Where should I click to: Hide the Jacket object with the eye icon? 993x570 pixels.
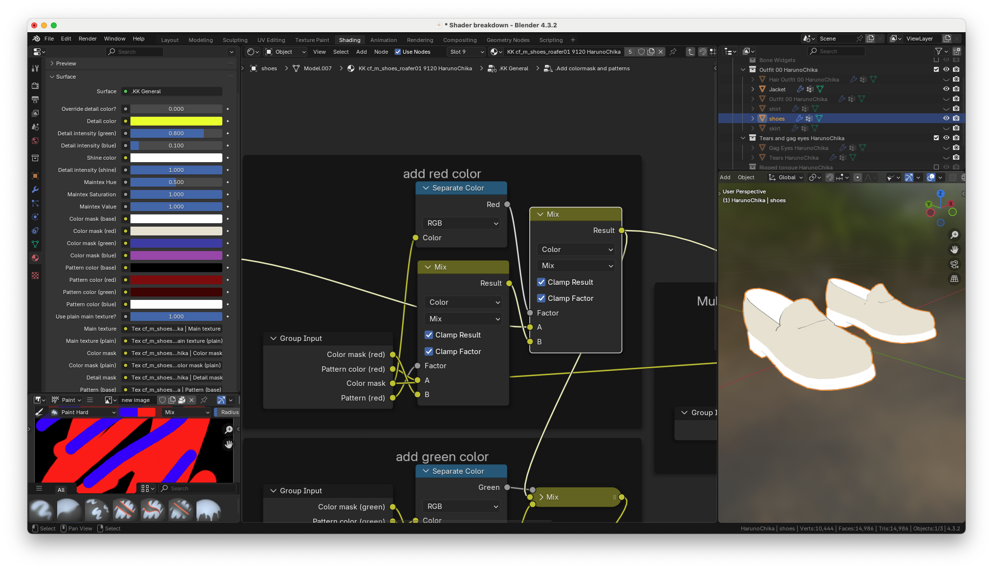pyautogui.click(x=946, y=89)
